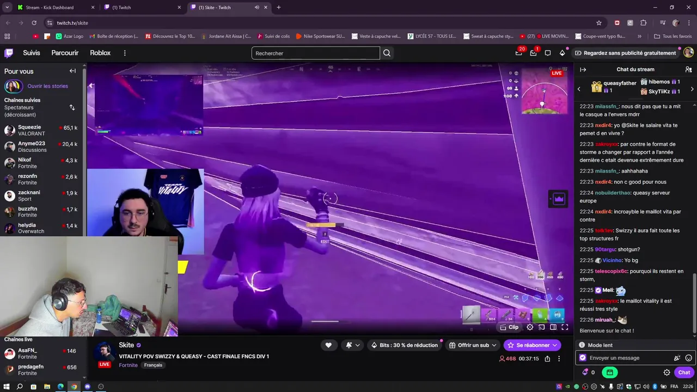Open the chat community users list icon
Screen dimensions: 697x392
click(688, 70)
